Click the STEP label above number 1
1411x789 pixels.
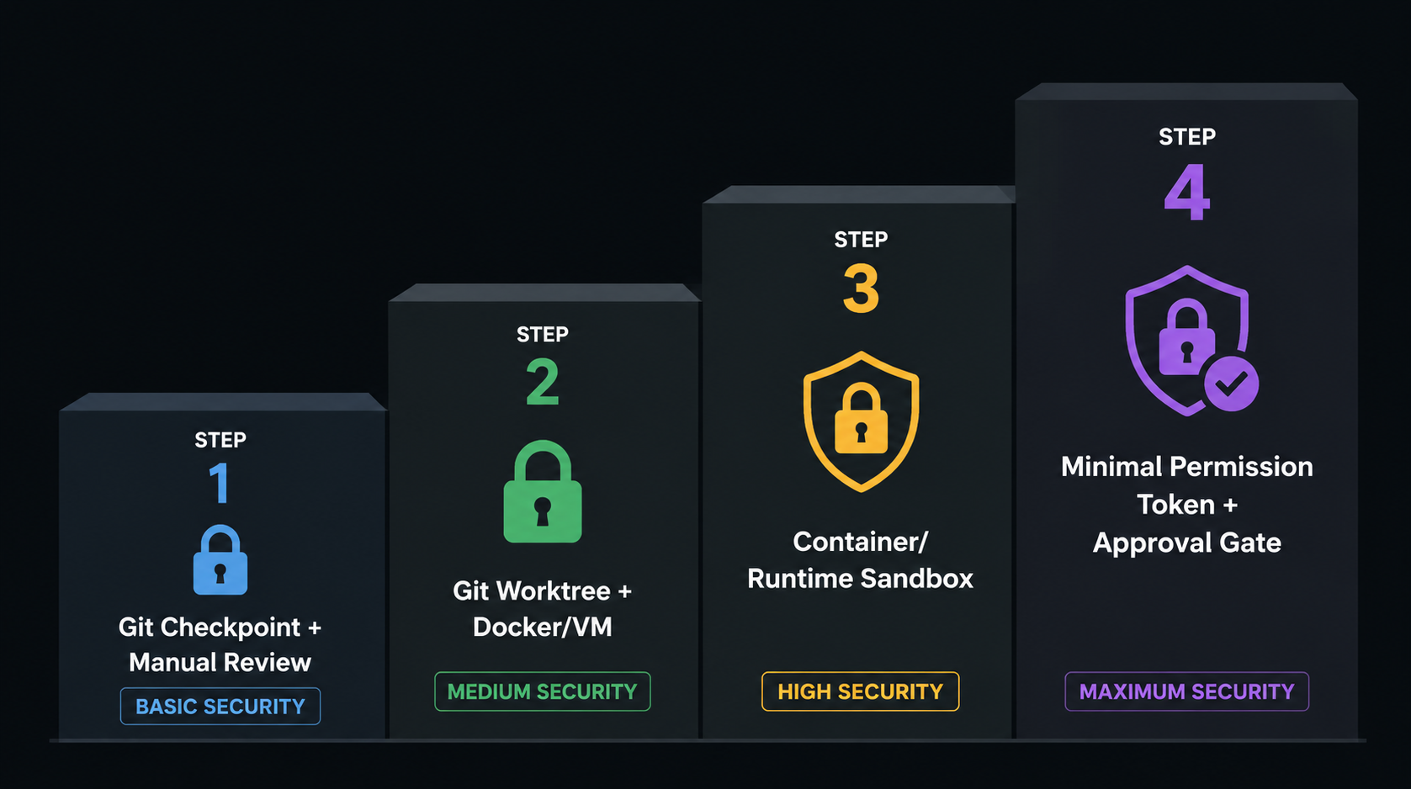tap(220, 440)
